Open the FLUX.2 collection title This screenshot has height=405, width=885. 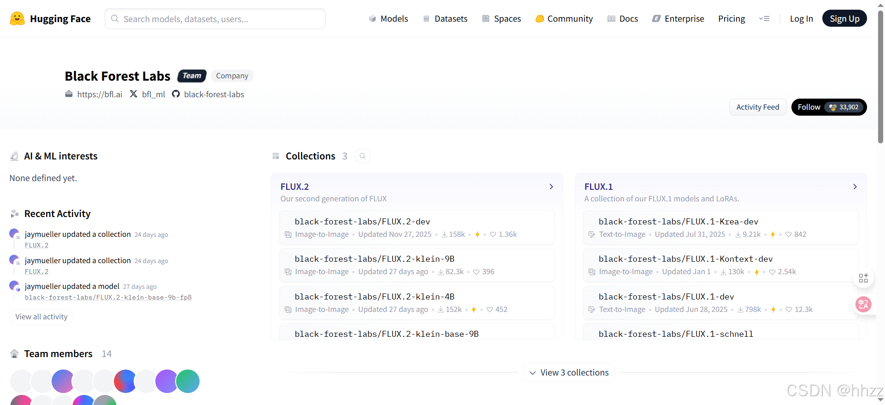point(295,187)
